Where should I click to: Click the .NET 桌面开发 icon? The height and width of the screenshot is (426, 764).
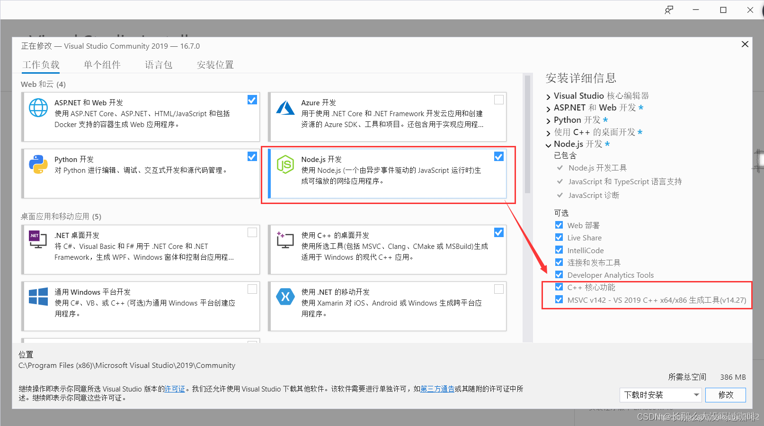(x=38, y=240)
